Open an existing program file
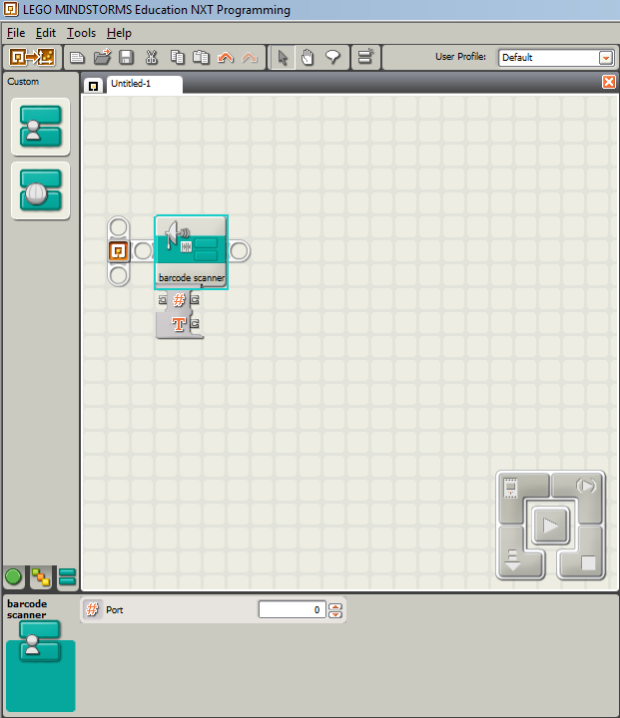This screenshot has height=718, width=620. 102,57
